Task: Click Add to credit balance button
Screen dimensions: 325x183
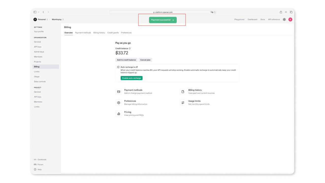Action: pos(126,60)
